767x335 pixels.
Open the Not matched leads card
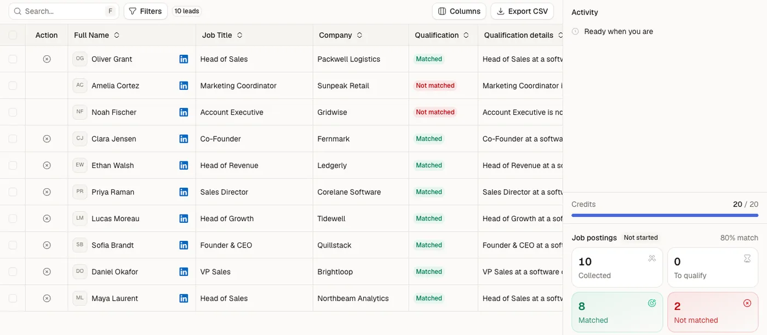[713, 313]
